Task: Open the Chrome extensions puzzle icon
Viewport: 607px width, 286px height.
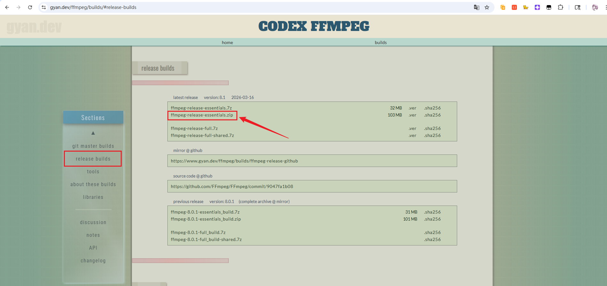Action: [x=560, y=7]
